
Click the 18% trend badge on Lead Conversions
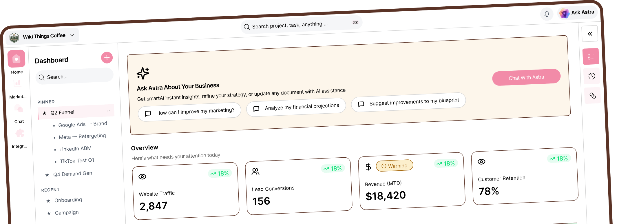click(x=333, y=168)
